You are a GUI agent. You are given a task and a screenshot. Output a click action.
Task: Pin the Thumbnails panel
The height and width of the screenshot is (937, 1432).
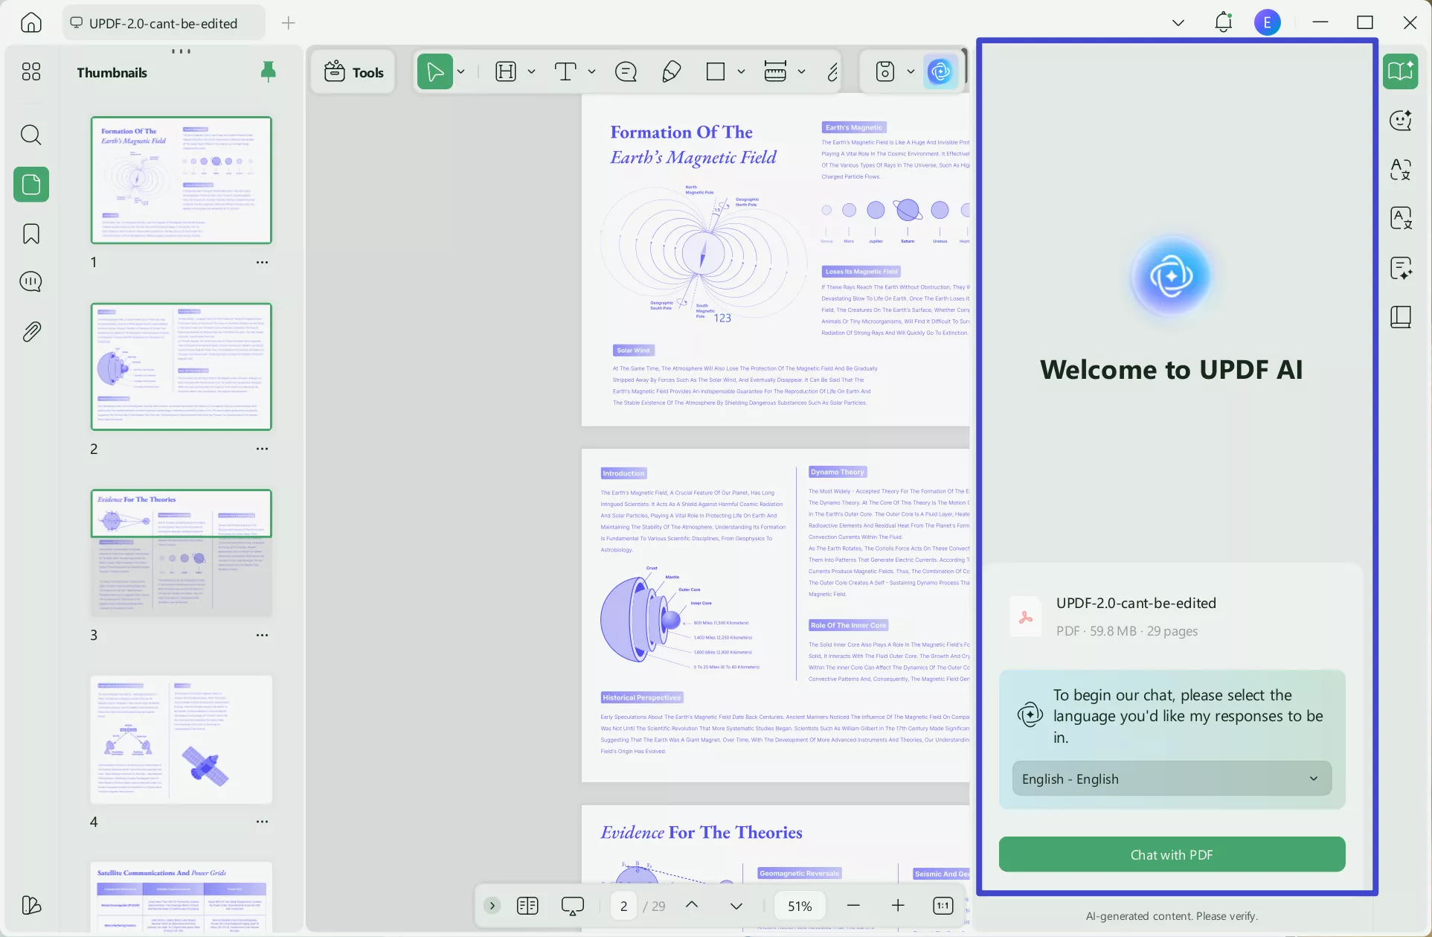point(268,71)
